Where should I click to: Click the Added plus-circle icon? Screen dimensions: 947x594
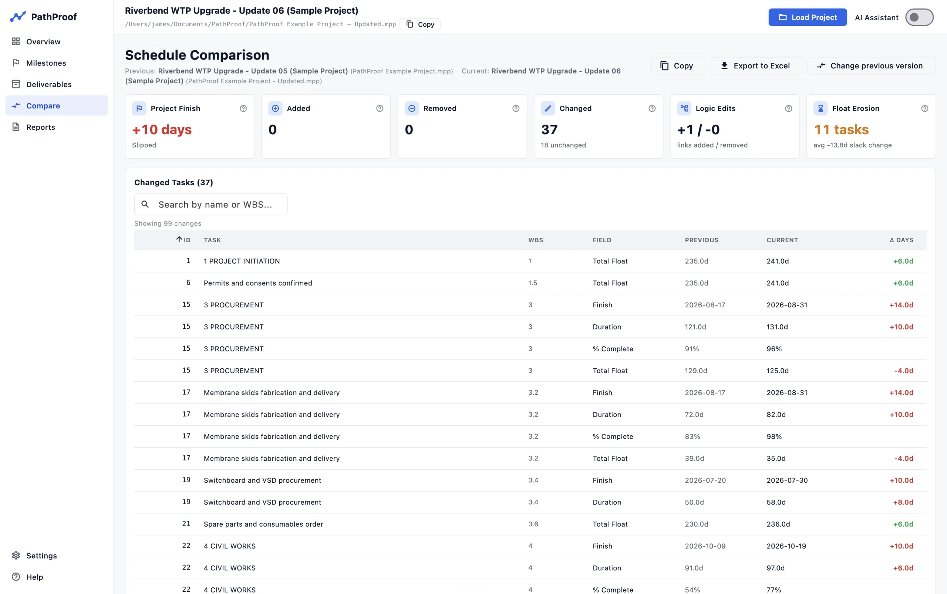click(276, 108)
